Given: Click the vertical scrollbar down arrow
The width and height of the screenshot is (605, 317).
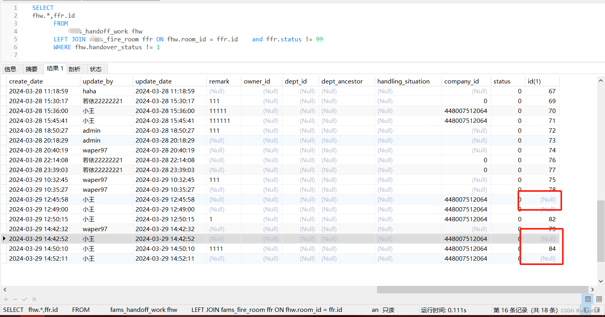Looking at the screenshot, I should coord(601,281).
